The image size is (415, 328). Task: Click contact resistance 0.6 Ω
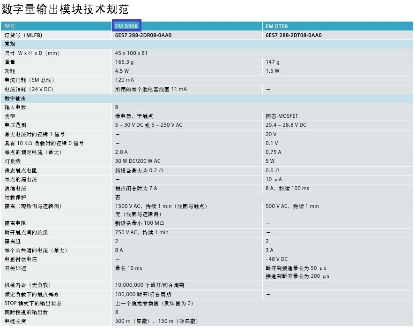coord(272,170)
